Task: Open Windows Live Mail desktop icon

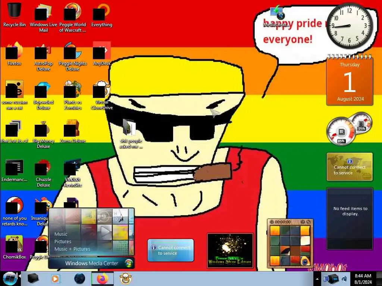Action: click(x=43, y=17)
